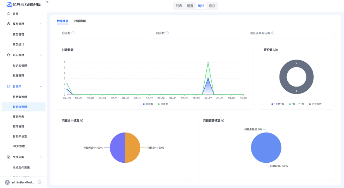Screen dimensions: 344x188
Task: Collapse the 知识管理 section chevron
Action: [x=41, y=55]
